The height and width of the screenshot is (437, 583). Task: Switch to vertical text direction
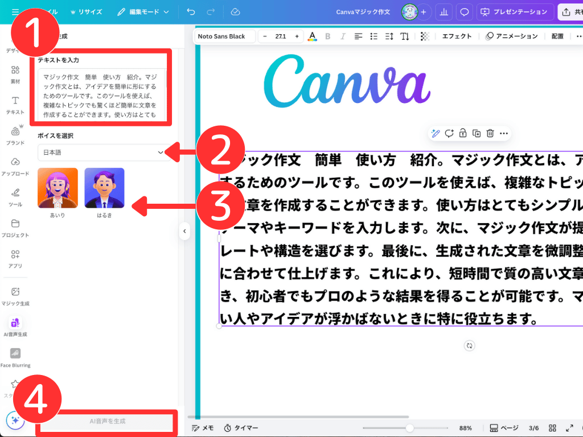pyautogui.click(x=405, y=36)
